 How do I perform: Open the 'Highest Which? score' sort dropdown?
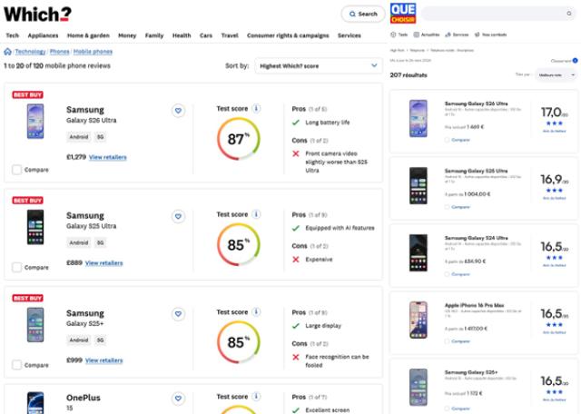coord(317,65)
